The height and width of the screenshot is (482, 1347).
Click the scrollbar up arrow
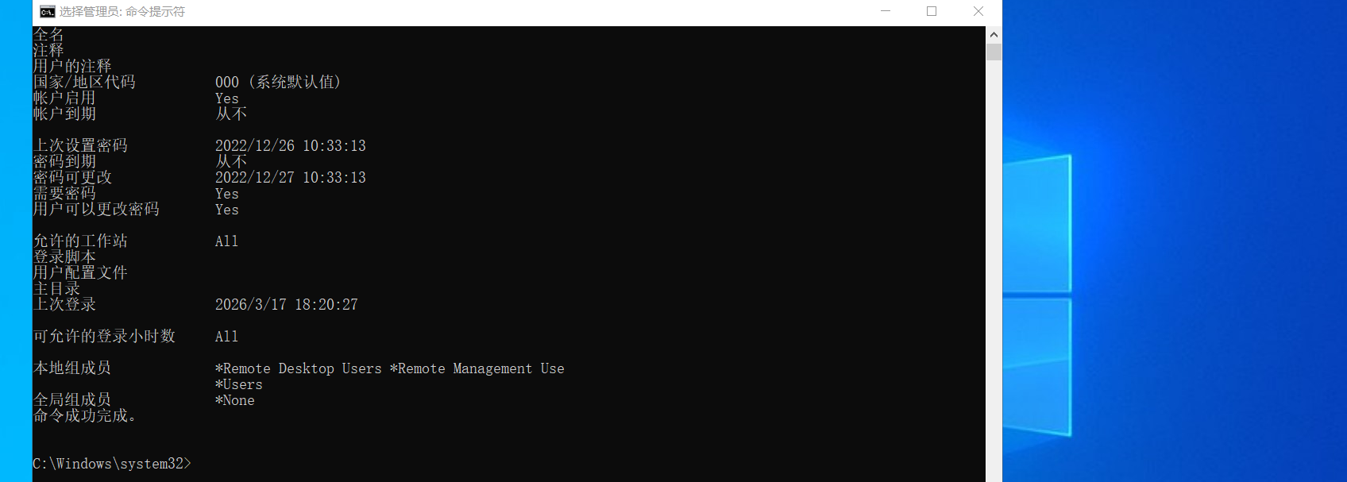(x=994, y=35)
